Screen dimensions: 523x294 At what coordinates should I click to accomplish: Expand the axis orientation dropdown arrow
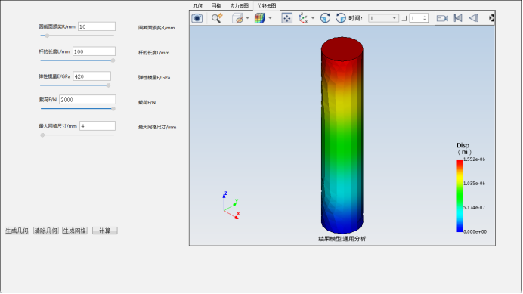click(x=313, y=18)
